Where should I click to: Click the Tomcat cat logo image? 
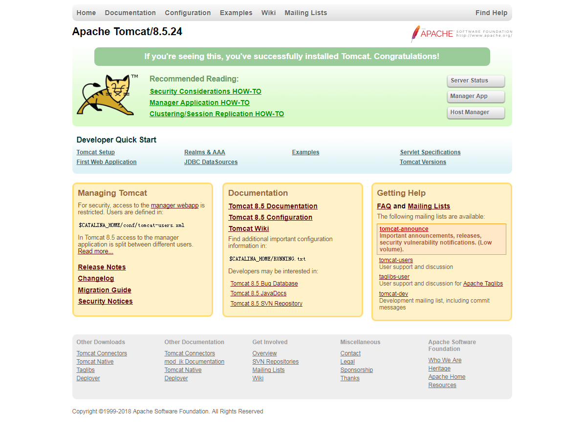[x=107, y=95]
